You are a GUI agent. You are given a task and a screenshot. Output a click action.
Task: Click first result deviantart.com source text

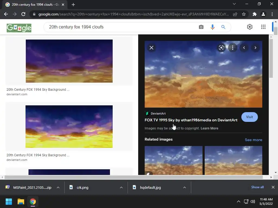(17, 94)
